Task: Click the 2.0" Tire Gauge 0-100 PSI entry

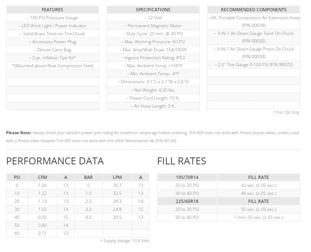Action: point(254,65)
